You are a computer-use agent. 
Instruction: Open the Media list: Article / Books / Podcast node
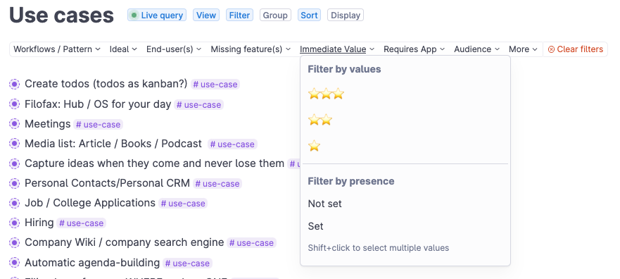(113, 144)
